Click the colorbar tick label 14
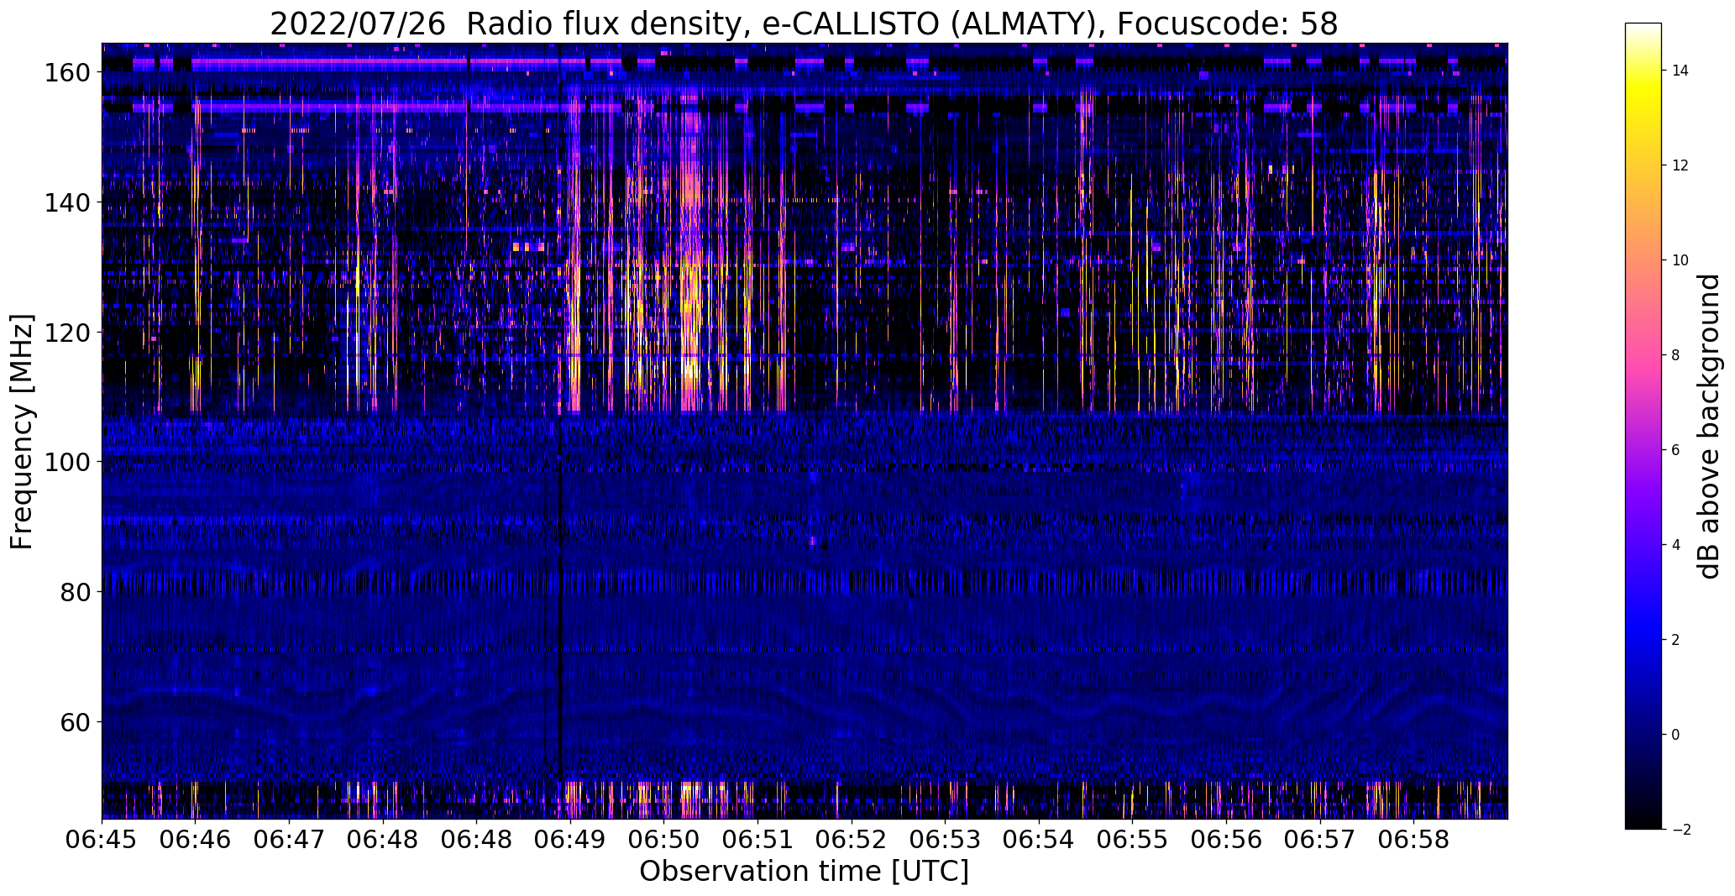Viewport: 1735px width, 896px height. 1680,71
